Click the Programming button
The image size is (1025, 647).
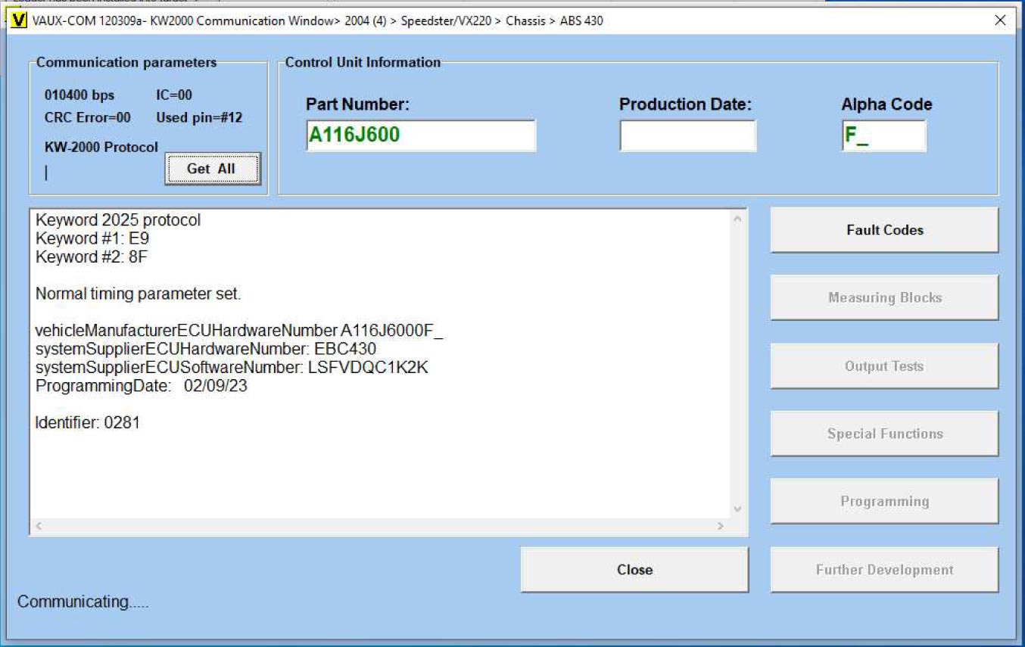click(884, 501)
